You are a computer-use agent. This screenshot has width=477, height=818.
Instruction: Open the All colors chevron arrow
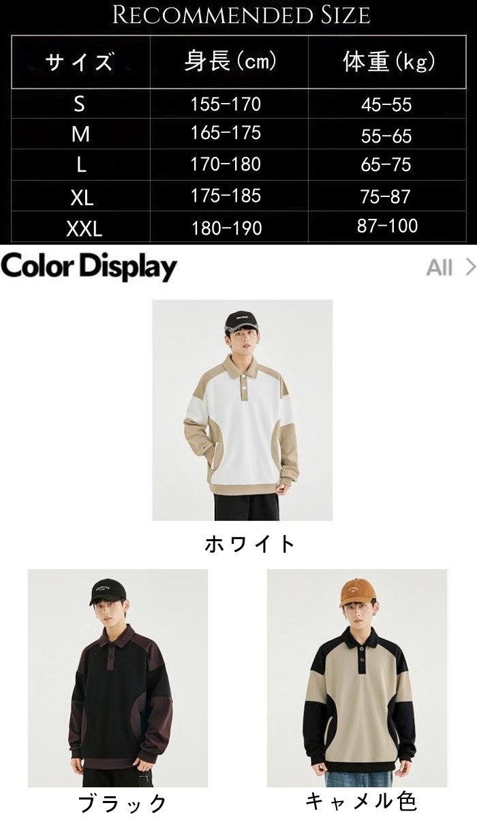tap(470, 267)
